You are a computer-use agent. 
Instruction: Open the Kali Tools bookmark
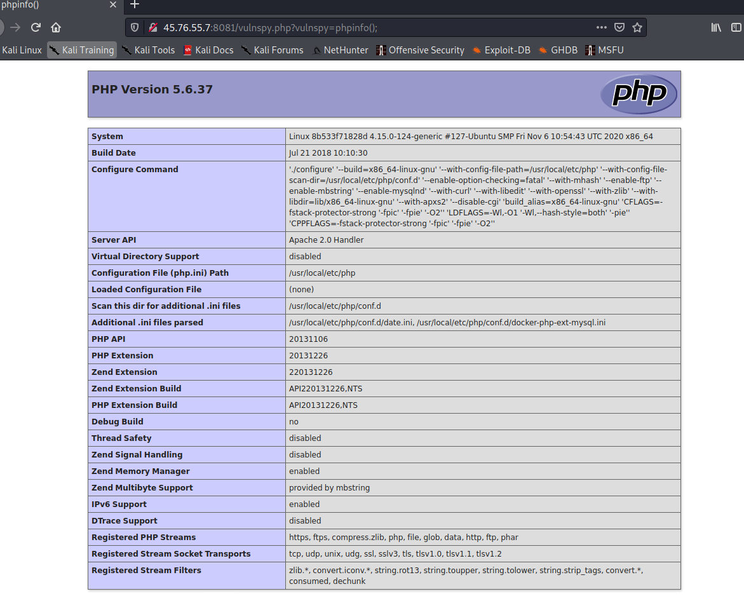coord(149,50)
